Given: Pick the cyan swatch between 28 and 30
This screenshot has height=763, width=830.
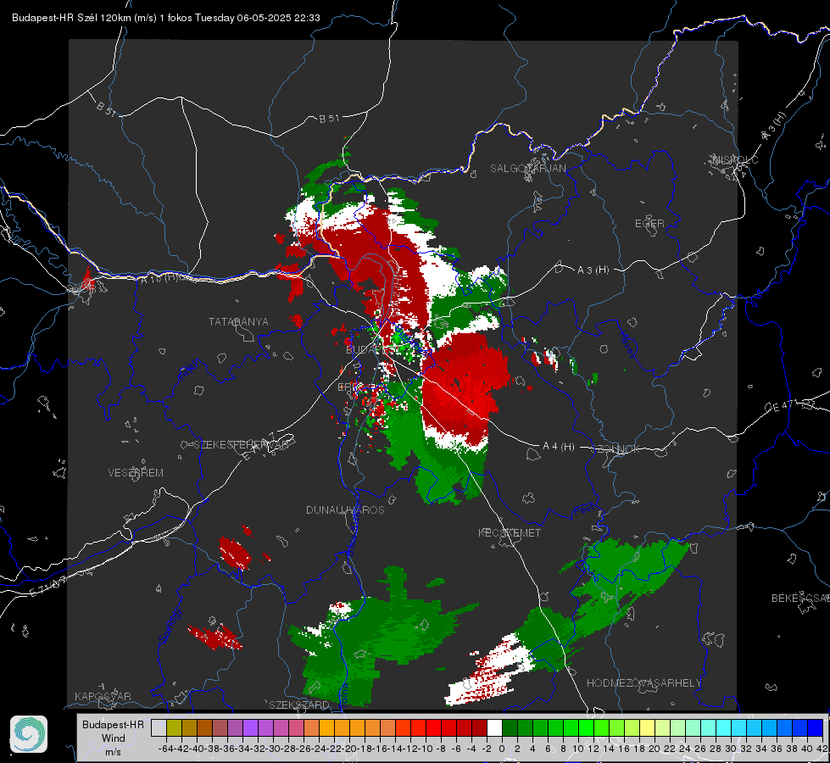Looking at the screenshot, I should (723, 728).
